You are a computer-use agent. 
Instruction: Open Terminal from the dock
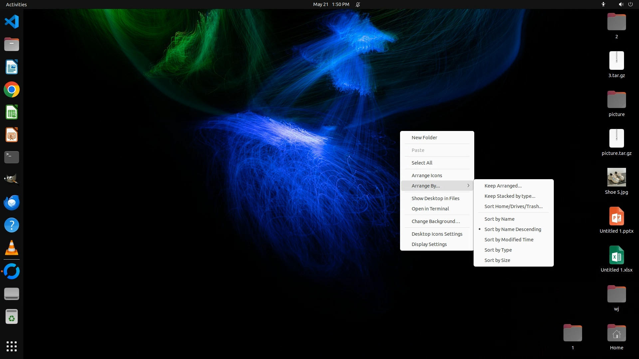12,157
